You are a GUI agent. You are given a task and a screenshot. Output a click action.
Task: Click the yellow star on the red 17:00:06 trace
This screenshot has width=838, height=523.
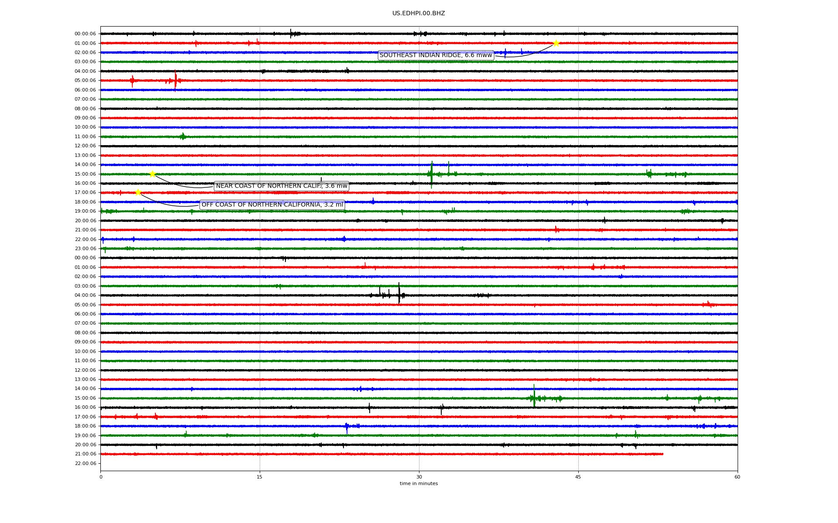(138, 192)
